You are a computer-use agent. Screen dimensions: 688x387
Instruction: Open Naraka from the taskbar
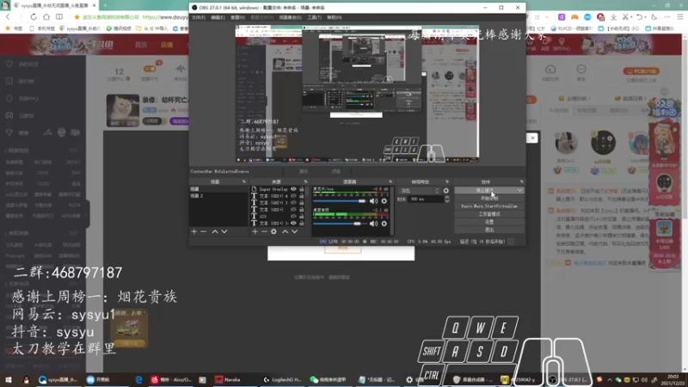coord(228,379)
